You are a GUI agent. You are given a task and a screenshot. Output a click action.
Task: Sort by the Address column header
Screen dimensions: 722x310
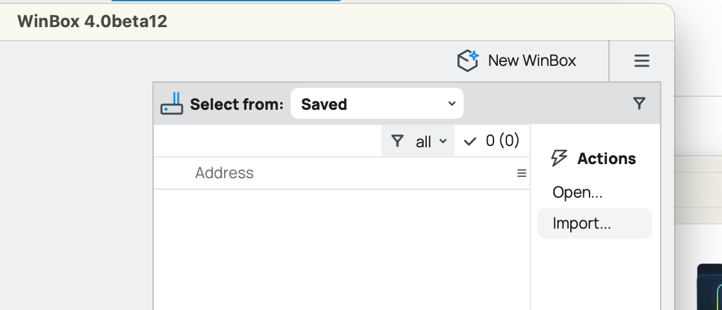coord(225,173)
